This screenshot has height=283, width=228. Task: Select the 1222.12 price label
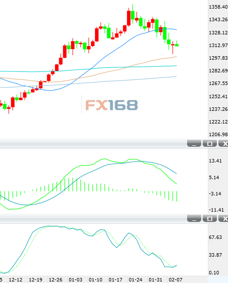pyautogui.click(x=218, y=122)
